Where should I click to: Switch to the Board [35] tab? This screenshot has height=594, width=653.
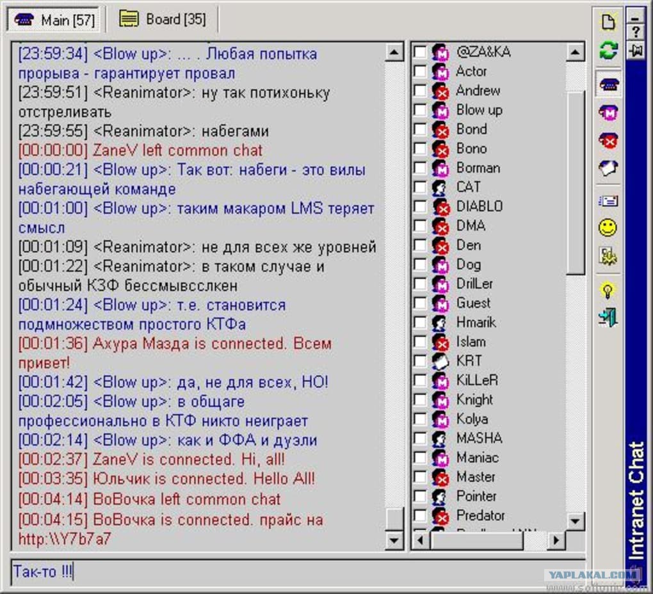click(x=163, y=19)
